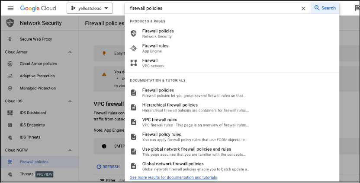Click inside the firewall policies search field
The image size is (360, 183).
click(x=213, y=8)
